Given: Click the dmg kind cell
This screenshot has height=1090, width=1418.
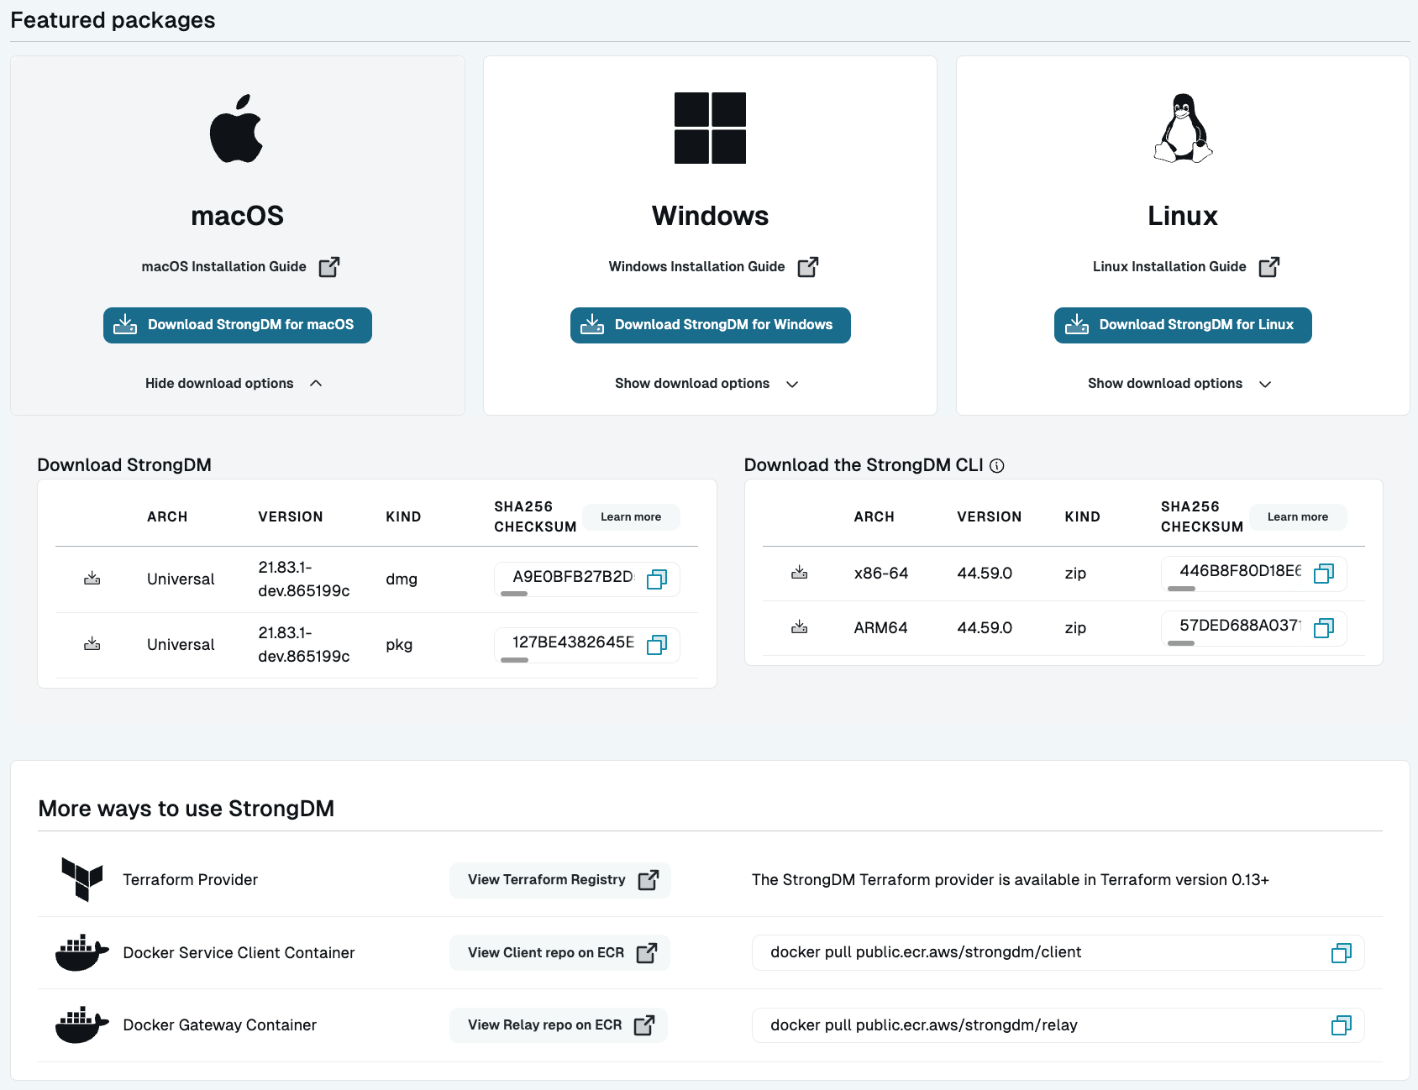Looking at the screenshot, I should (402, 579).
